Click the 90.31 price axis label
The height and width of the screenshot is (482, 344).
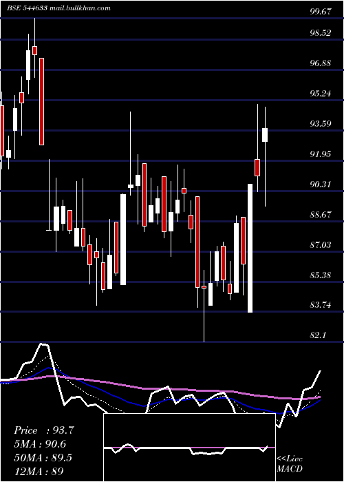321,185
